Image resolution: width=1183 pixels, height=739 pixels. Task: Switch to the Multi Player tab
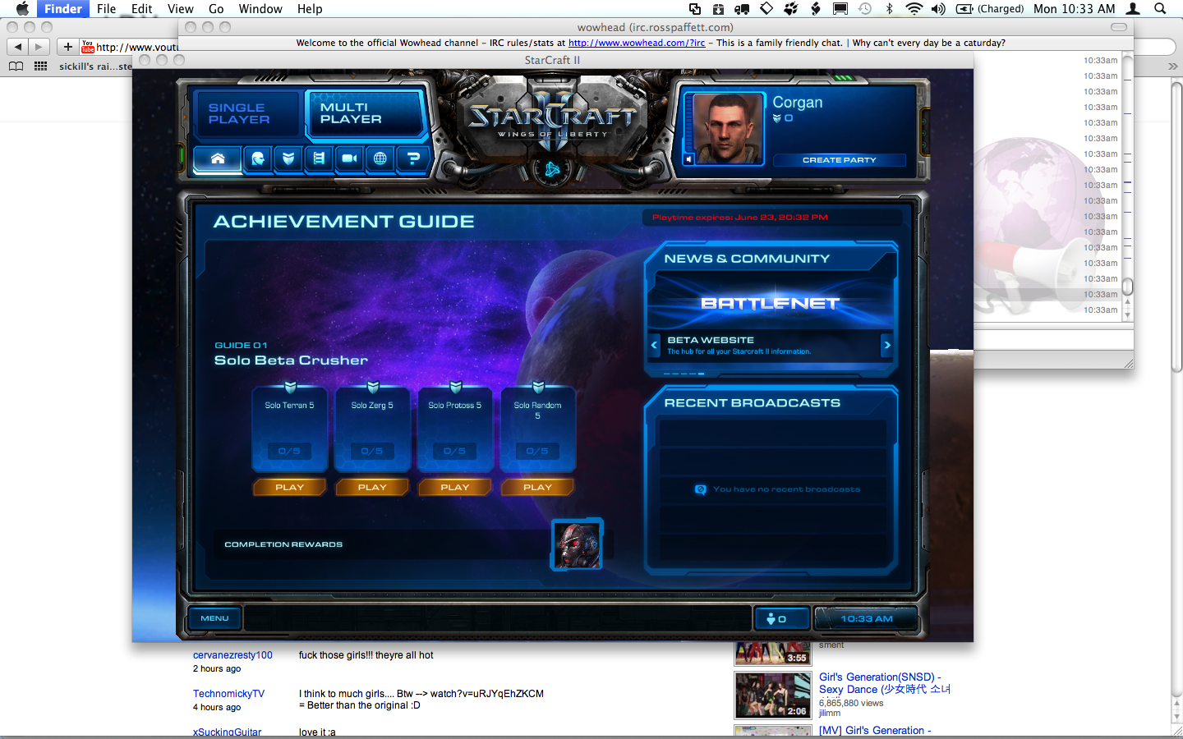pos(365,113)
